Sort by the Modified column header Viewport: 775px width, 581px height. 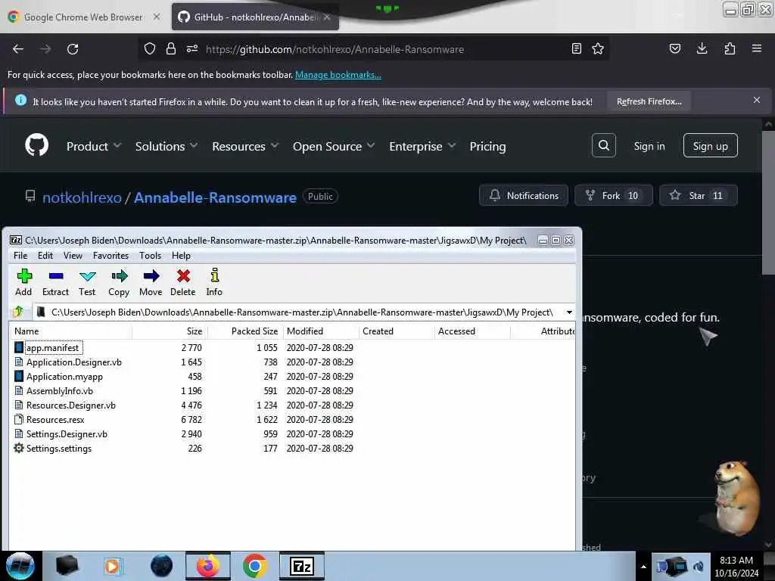coord(321,331)
